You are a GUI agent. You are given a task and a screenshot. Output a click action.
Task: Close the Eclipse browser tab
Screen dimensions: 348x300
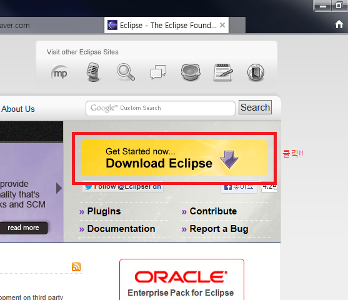point(222,25)
